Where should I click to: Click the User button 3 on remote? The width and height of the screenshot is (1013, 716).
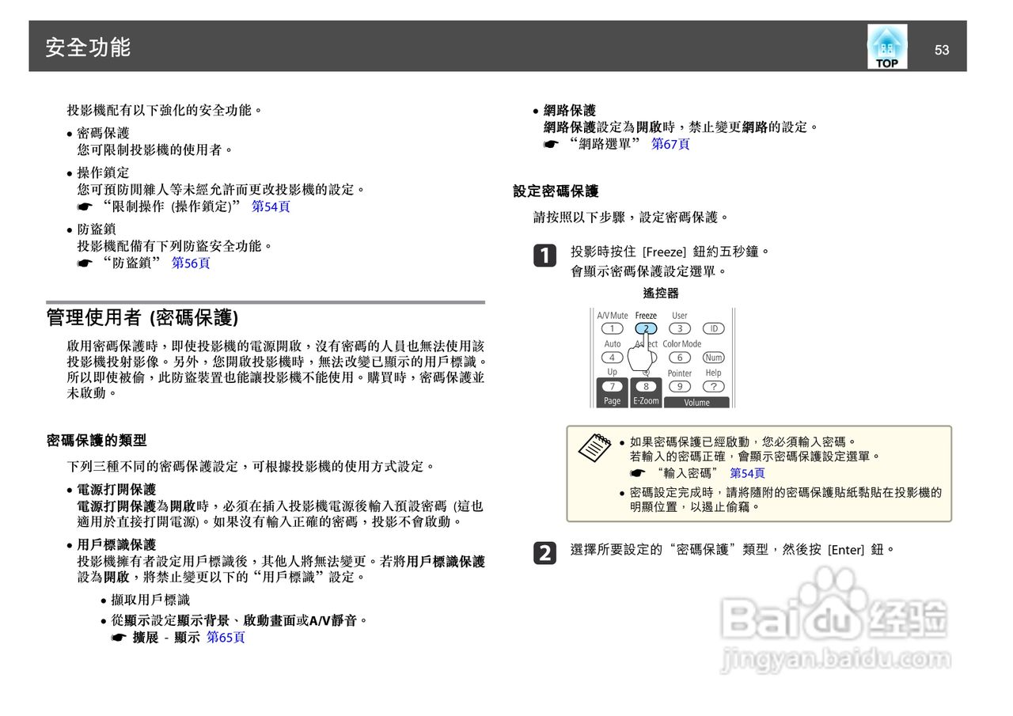[679, 328]
